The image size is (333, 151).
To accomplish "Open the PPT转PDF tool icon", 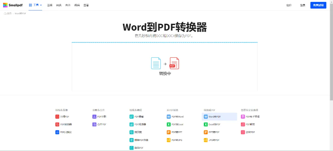I will 206,132.
